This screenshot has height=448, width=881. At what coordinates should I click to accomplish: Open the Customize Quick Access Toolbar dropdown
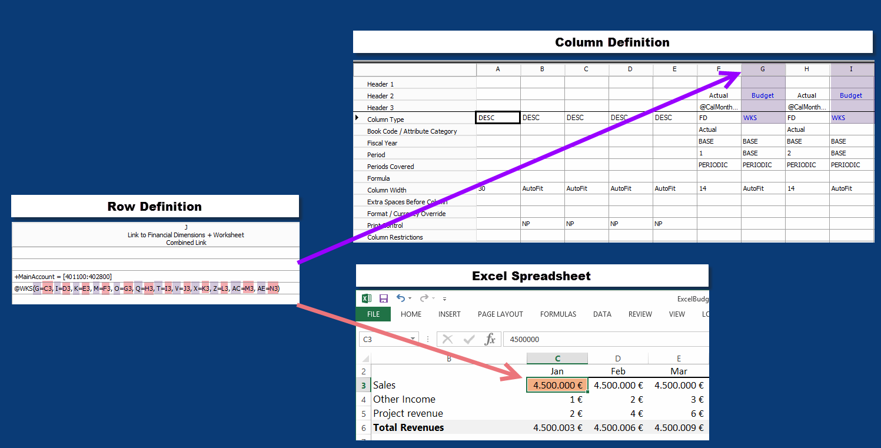tap(444, 299)
